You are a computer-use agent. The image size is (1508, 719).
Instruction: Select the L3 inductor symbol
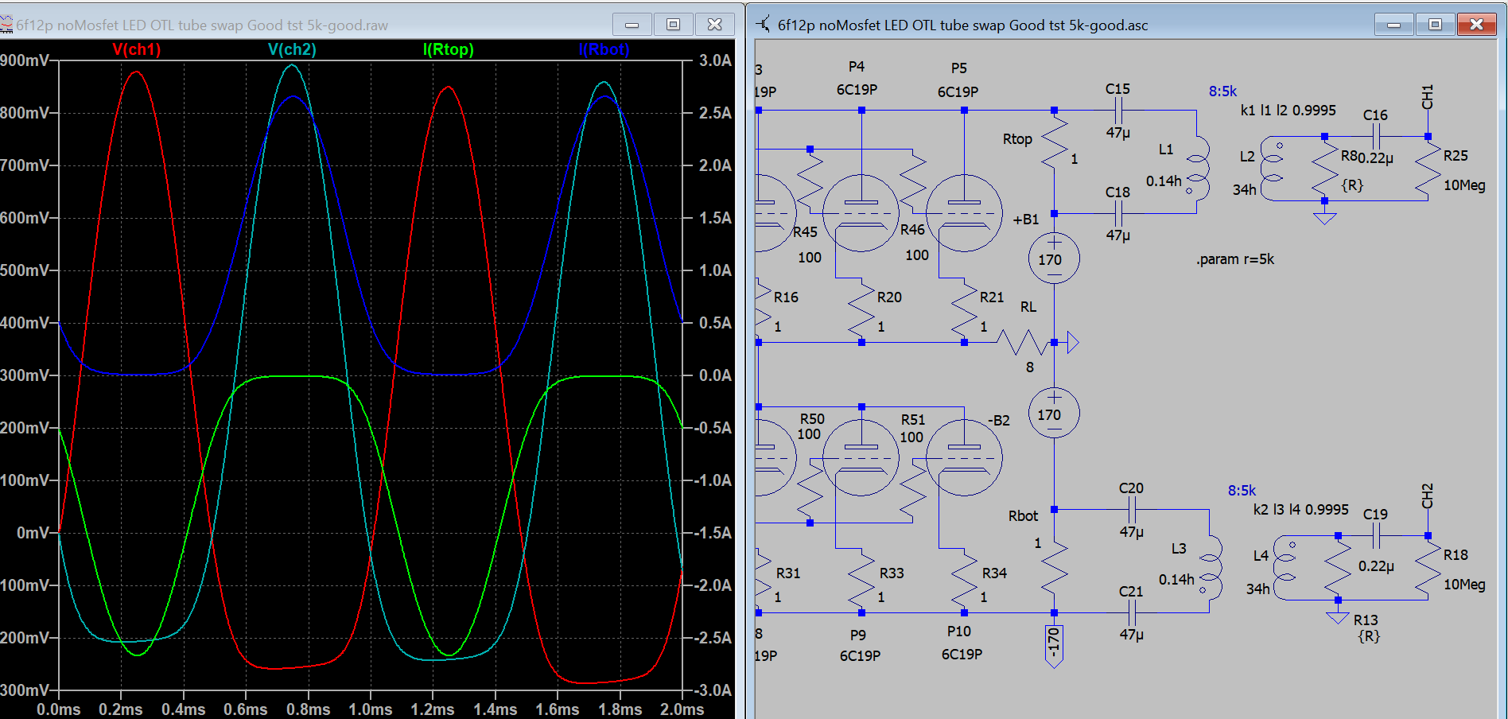tap(1211, 566)
